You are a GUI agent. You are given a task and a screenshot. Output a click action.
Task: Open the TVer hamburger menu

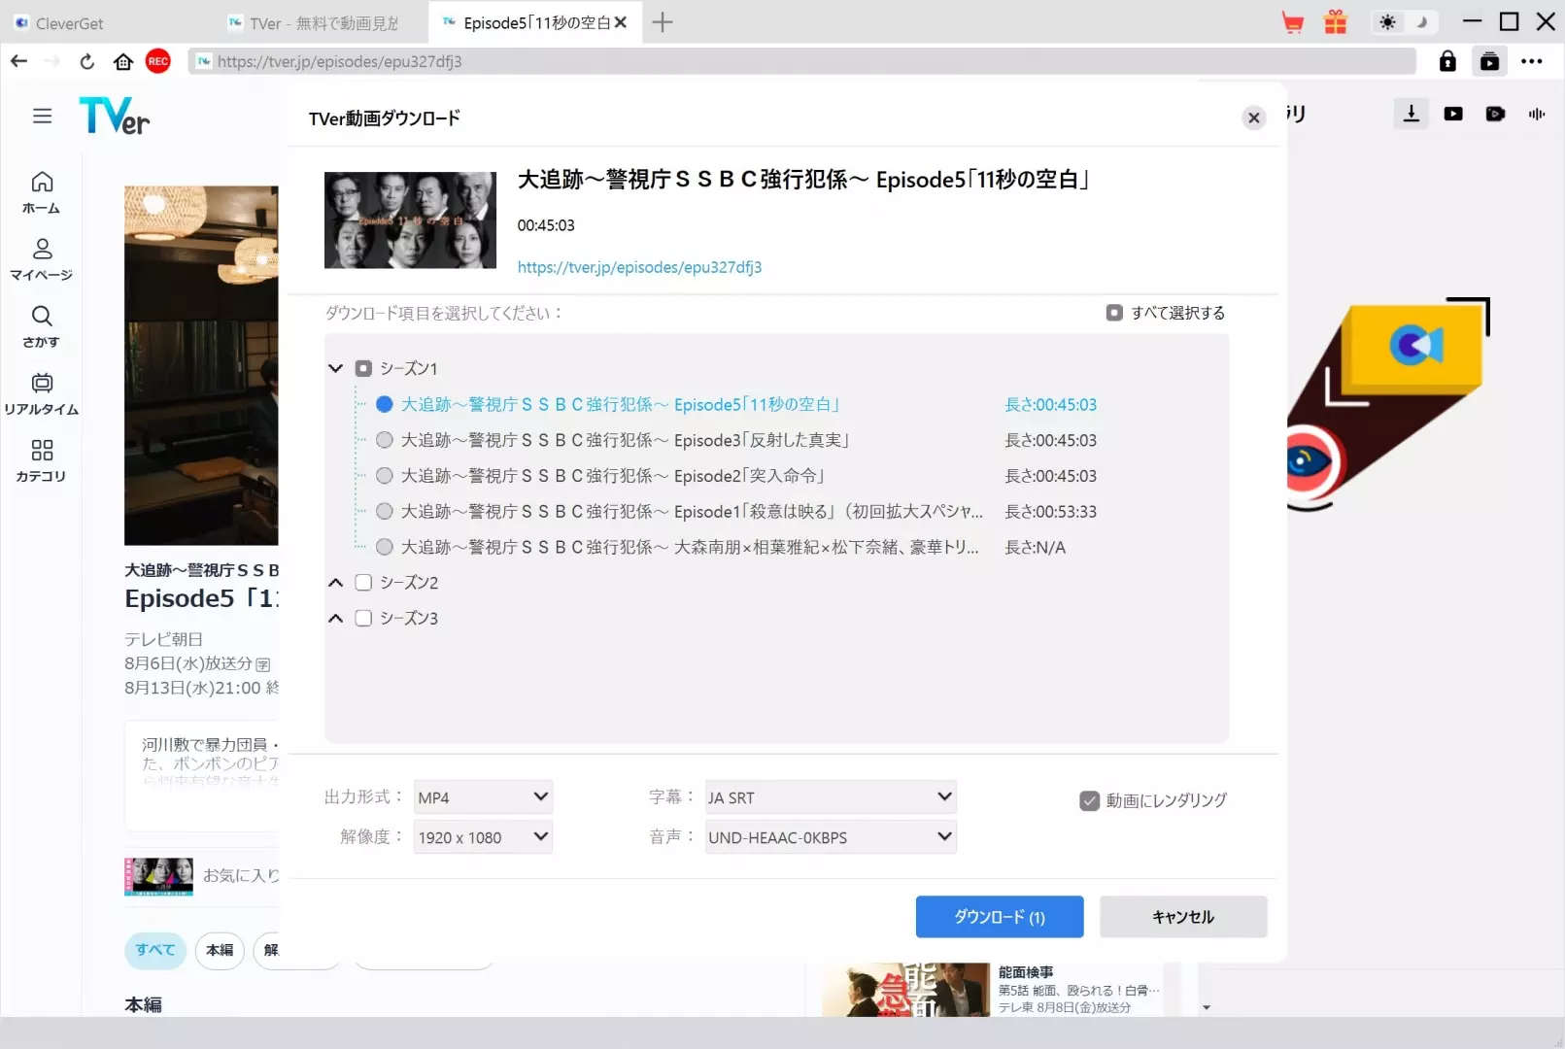(x=42, y=116)
